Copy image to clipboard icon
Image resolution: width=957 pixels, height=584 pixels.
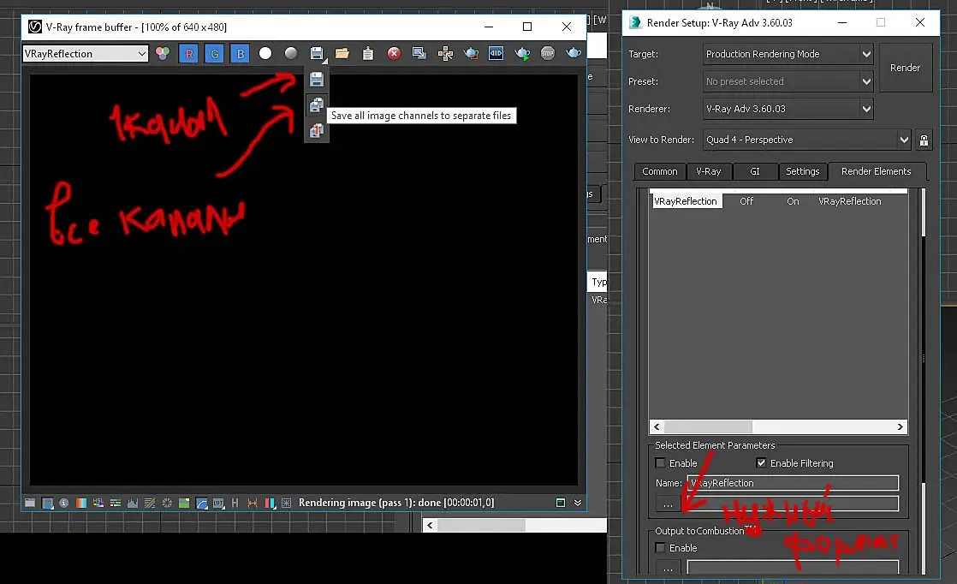pyautogui.click(x=367, y=54)
